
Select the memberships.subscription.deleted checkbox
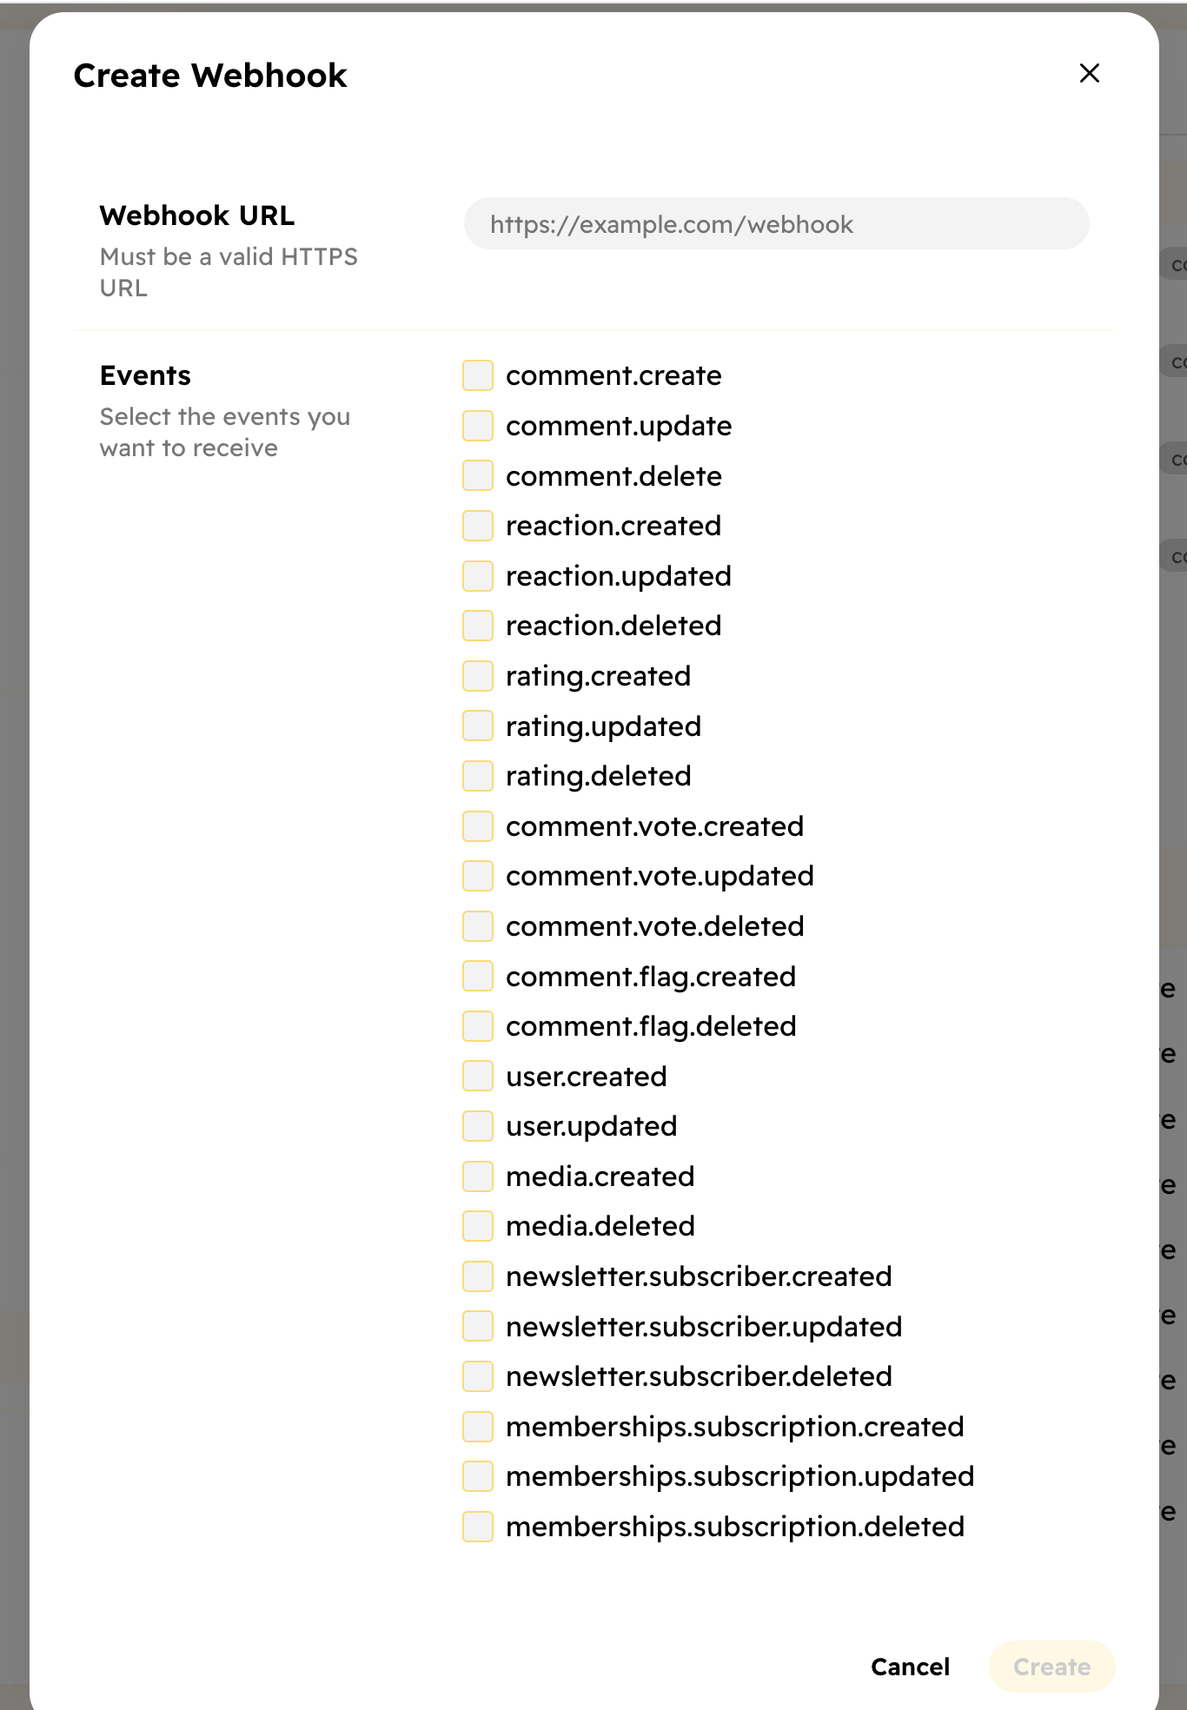477,1526
